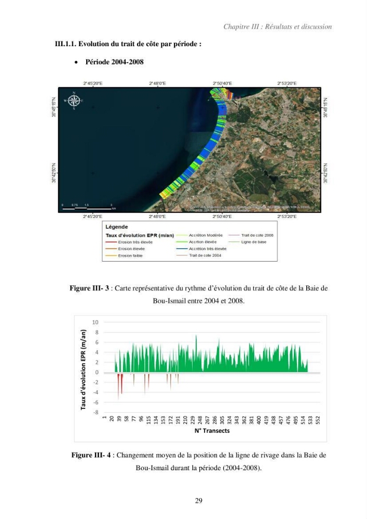The width and height of the screenshot is (367, 519).
Task: Click the chart y-axis title 'Taux d'évolution EPR (m/an)'
Action: pos(84,370)
